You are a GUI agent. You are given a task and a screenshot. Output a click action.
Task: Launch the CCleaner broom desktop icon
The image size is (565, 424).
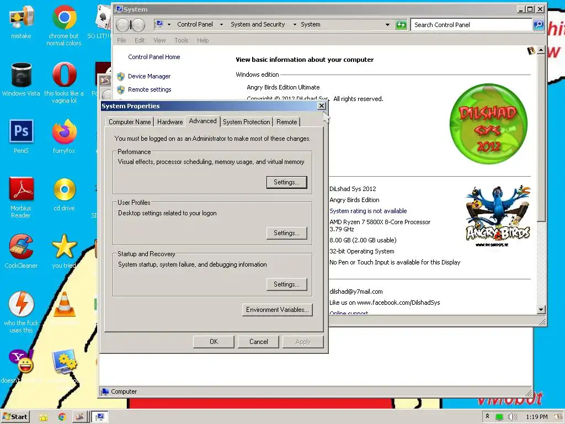pyautogui.click(x=22, y=246)
